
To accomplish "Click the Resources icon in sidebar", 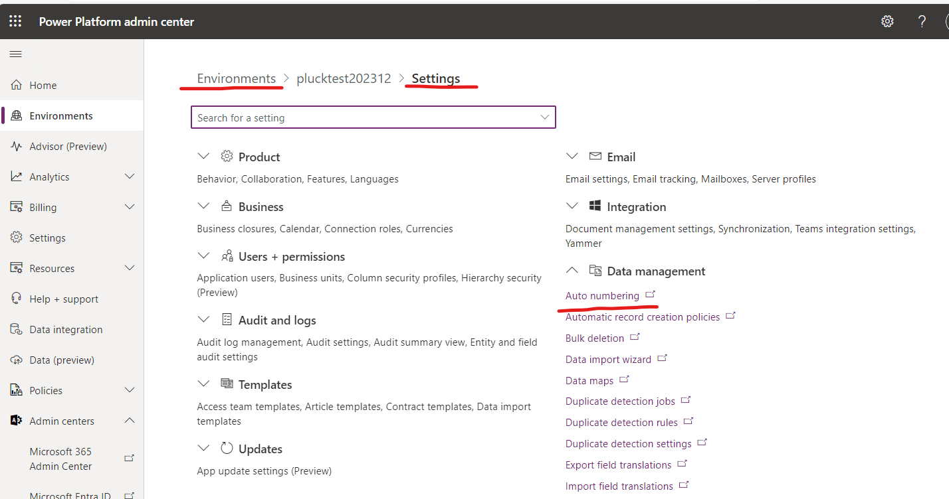I will point(17,268).
